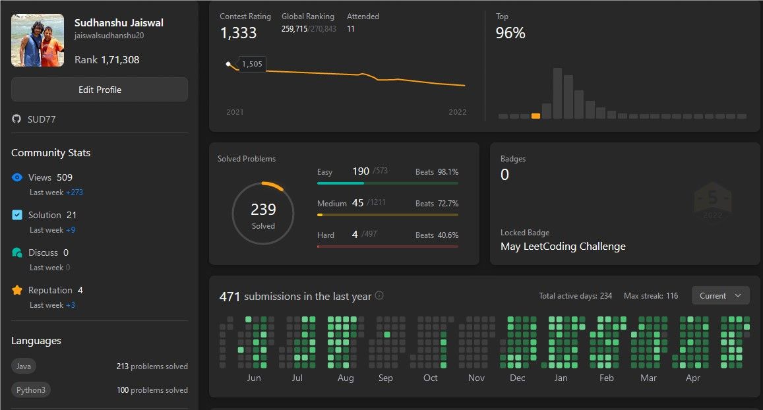
Task: Click the Discuss chat bubbles icon
Action: [x=17, y=252]
